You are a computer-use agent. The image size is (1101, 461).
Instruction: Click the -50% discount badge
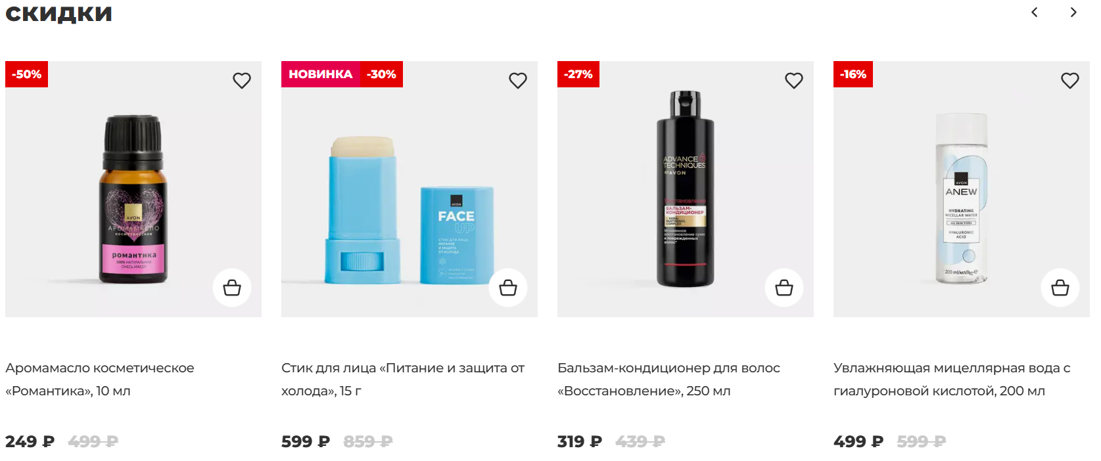tap(26, 74)
